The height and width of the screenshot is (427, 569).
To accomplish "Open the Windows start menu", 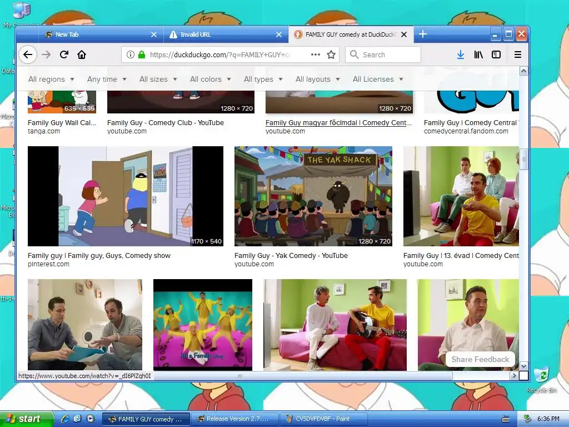I will (26, 419).
